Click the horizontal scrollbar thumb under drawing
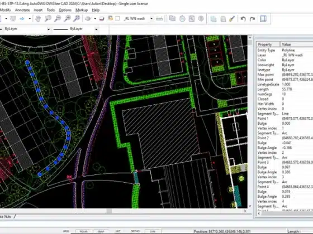Image resolution: width=313 pixels, height=234 pixels. (x=109, y=211)
